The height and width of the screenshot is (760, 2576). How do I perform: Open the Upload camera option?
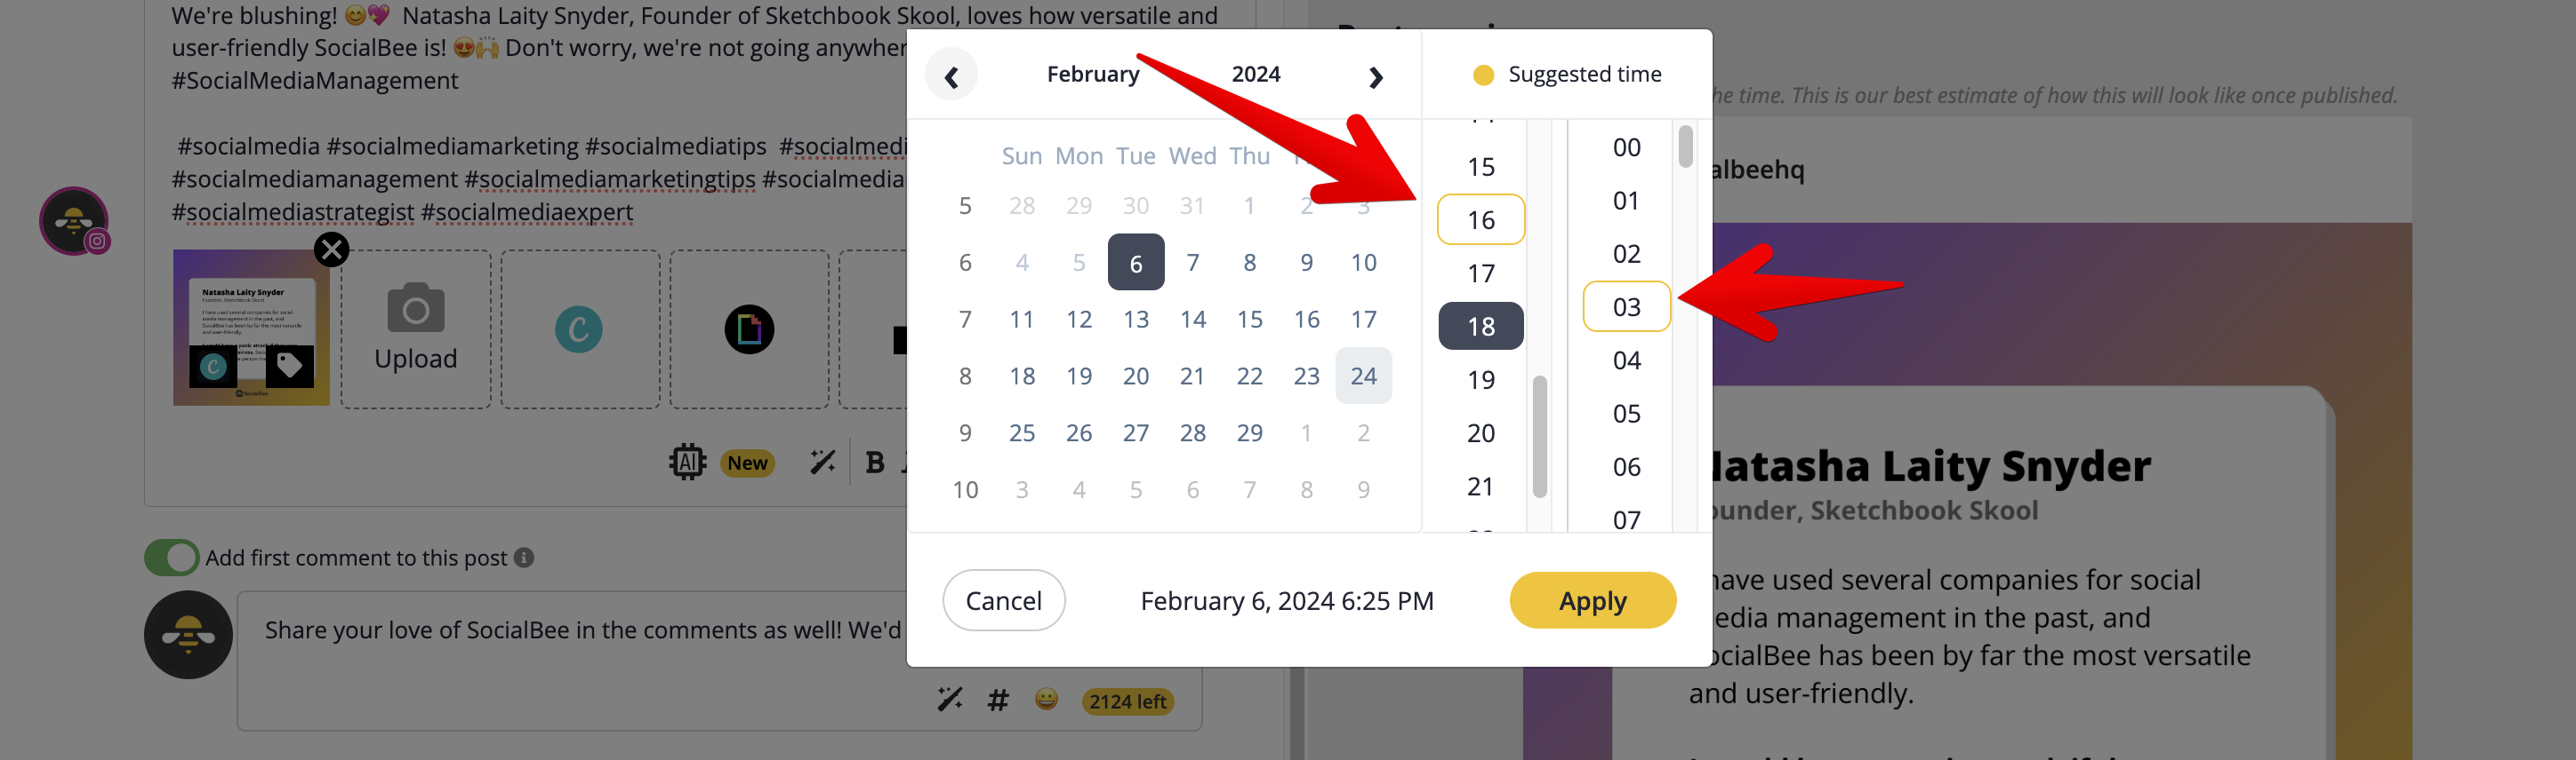click(416, 329)
